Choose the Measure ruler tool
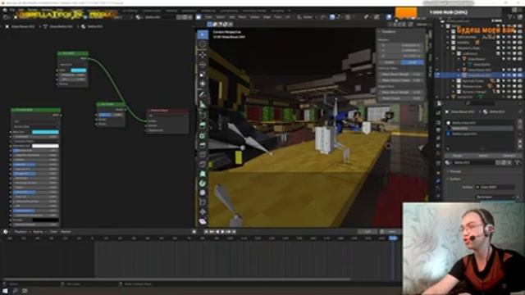Image resolution: width=525 pixels, height=295 pixels. click(203, 104)
